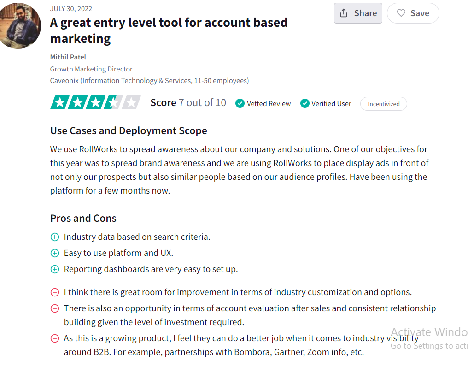468x367 pixels.
Task: Click the Share button
Action: [358, 13]
